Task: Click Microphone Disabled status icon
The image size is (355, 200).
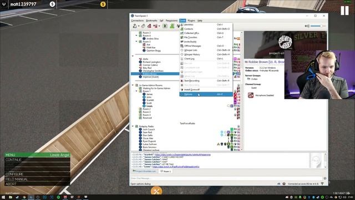Action: pos(251,95)
